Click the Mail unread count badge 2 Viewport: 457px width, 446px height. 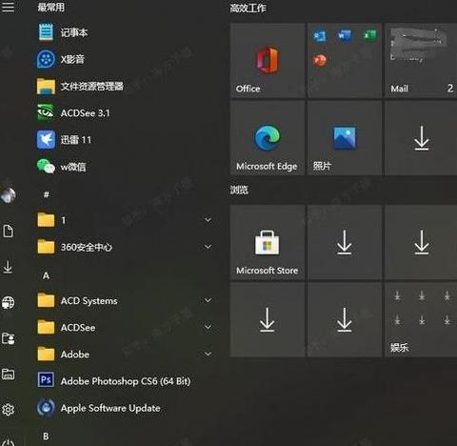[450, 88]
